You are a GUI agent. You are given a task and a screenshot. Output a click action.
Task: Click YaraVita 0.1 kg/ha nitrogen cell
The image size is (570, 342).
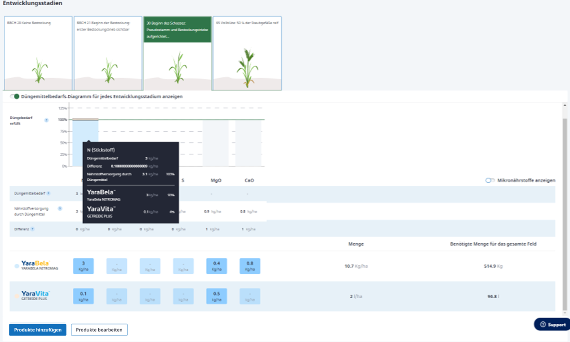83,296
